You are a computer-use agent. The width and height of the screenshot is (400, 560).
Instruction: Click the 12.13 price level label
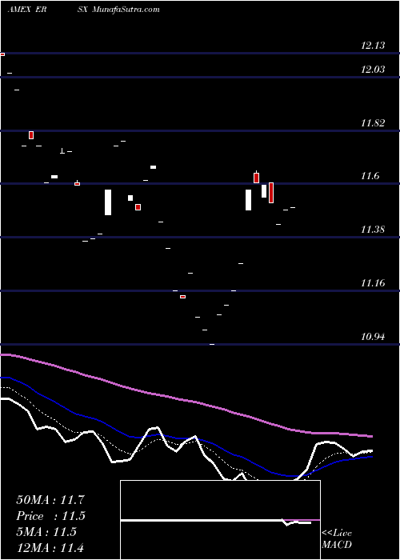(374, 46)
